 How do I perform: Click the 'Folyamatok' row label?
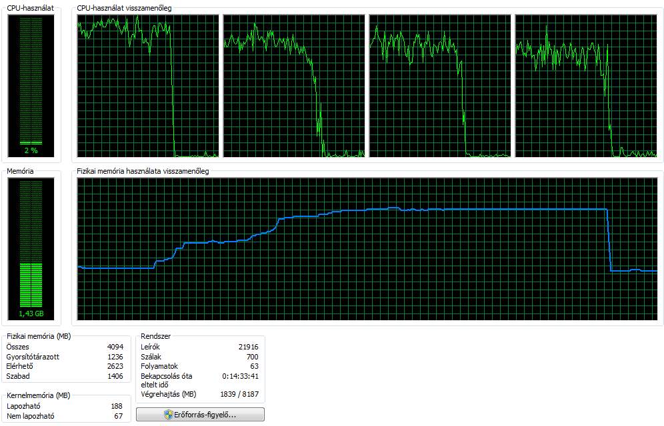pos(159,366)
